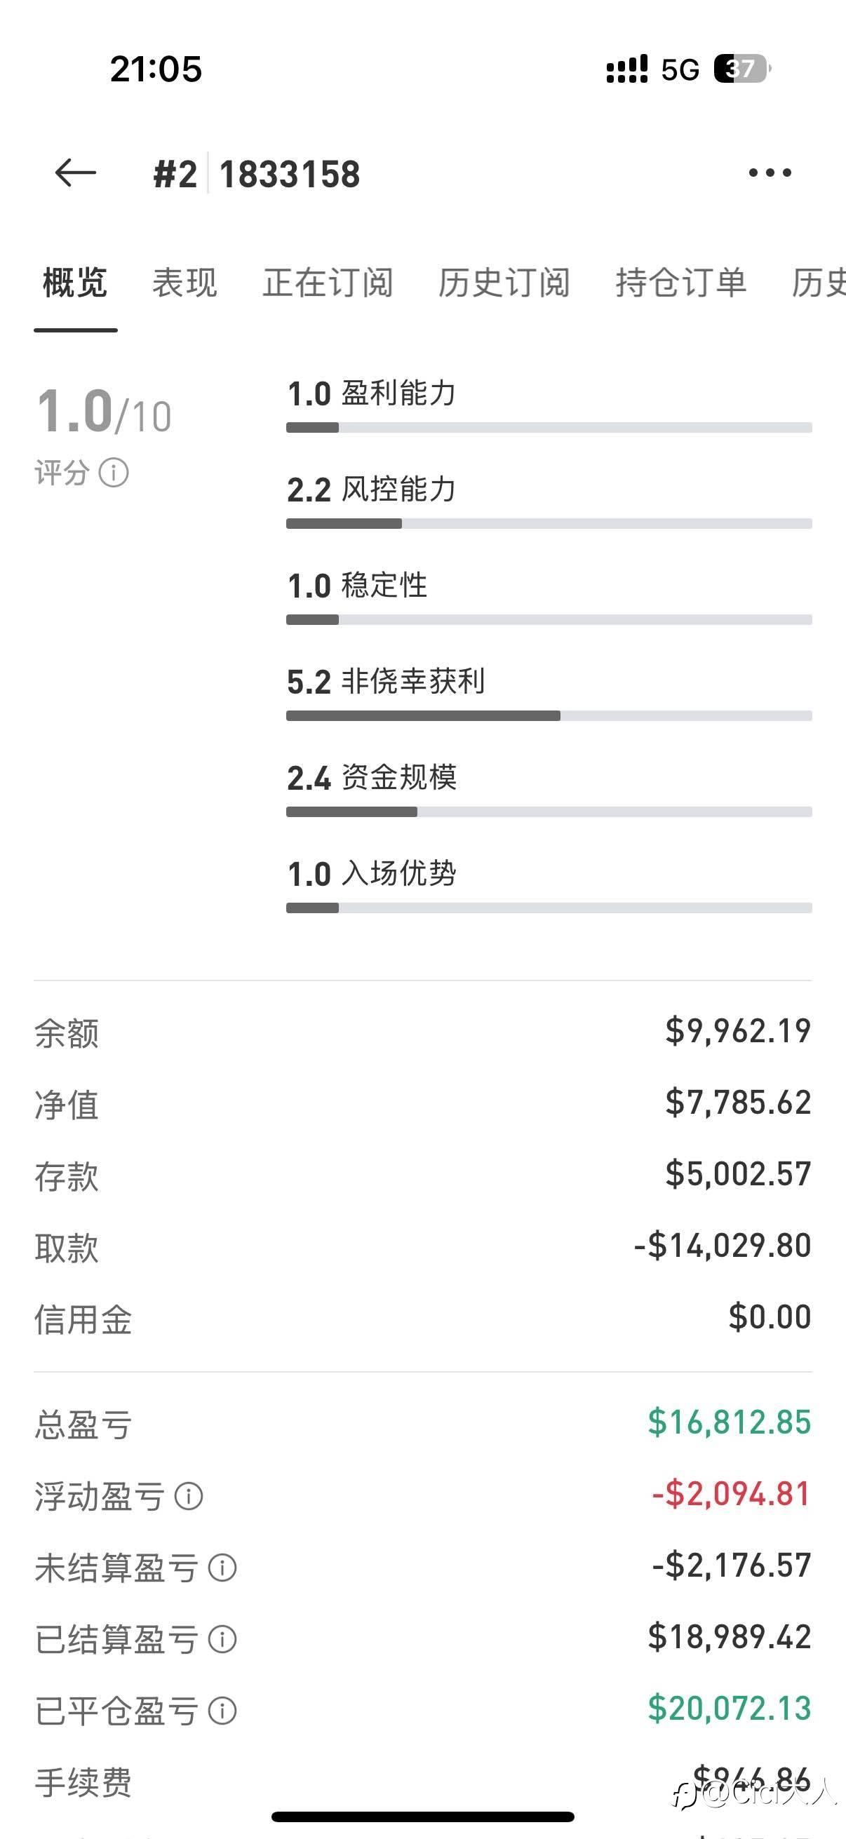Tap the 余额 amount $9,962.19
Viewport: 846px width, 1839px height.
pyautogui.click(x=737, y=1031)
